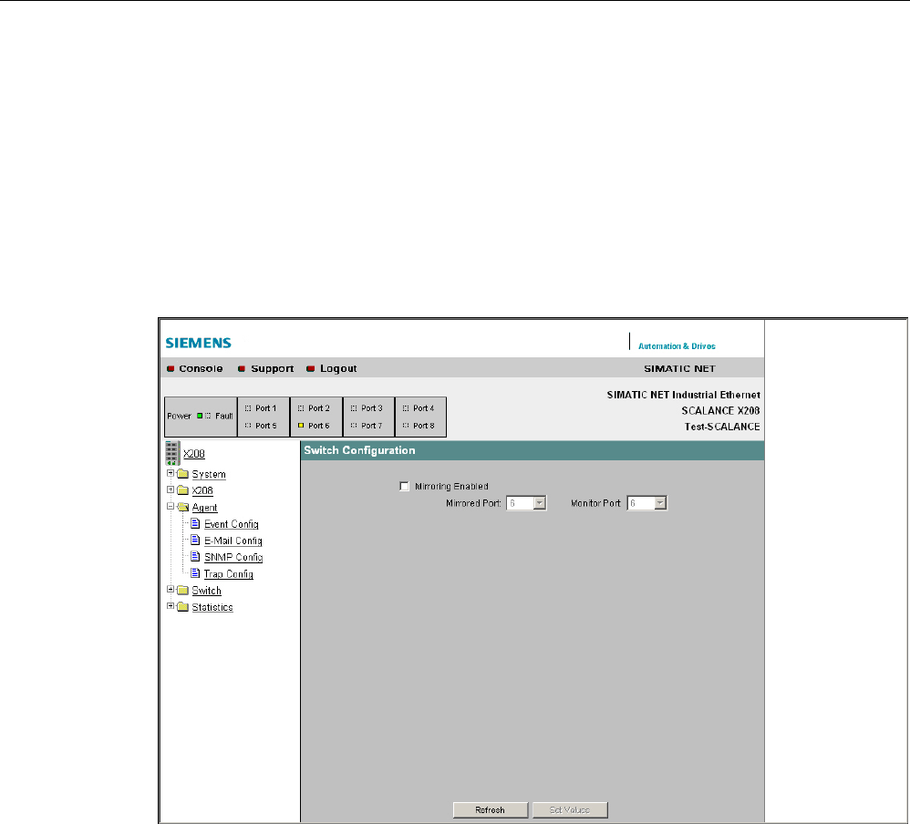Click the Port 3 LED indicator
This screenshot has height=824, width=910.
[x=354, y=408]
